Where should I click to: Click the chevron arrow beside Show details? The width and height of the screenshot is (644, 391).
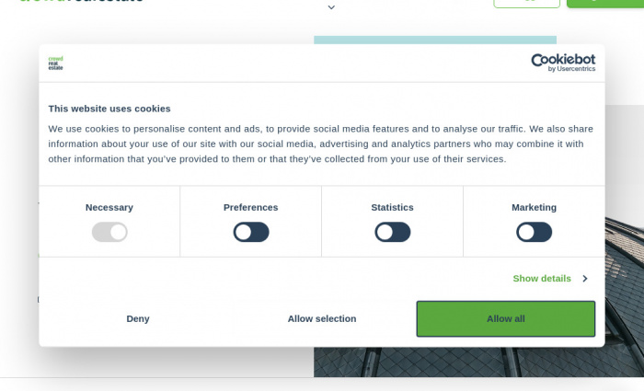pos(584,279)
